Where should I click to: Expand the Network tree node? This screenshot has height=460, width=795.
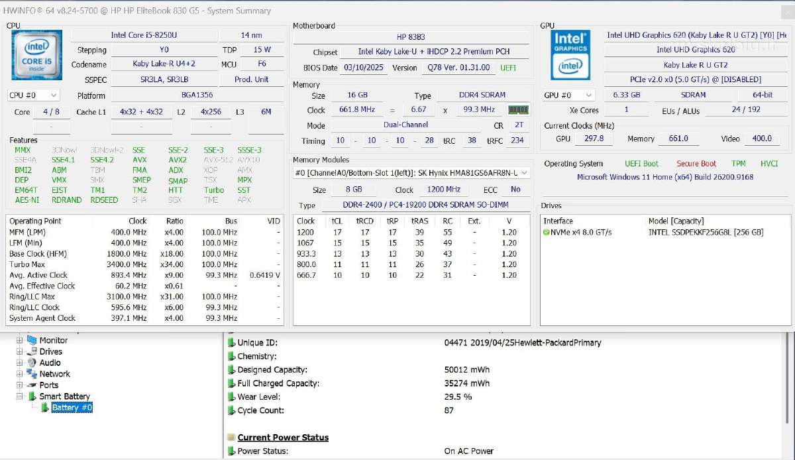[19, 374]
